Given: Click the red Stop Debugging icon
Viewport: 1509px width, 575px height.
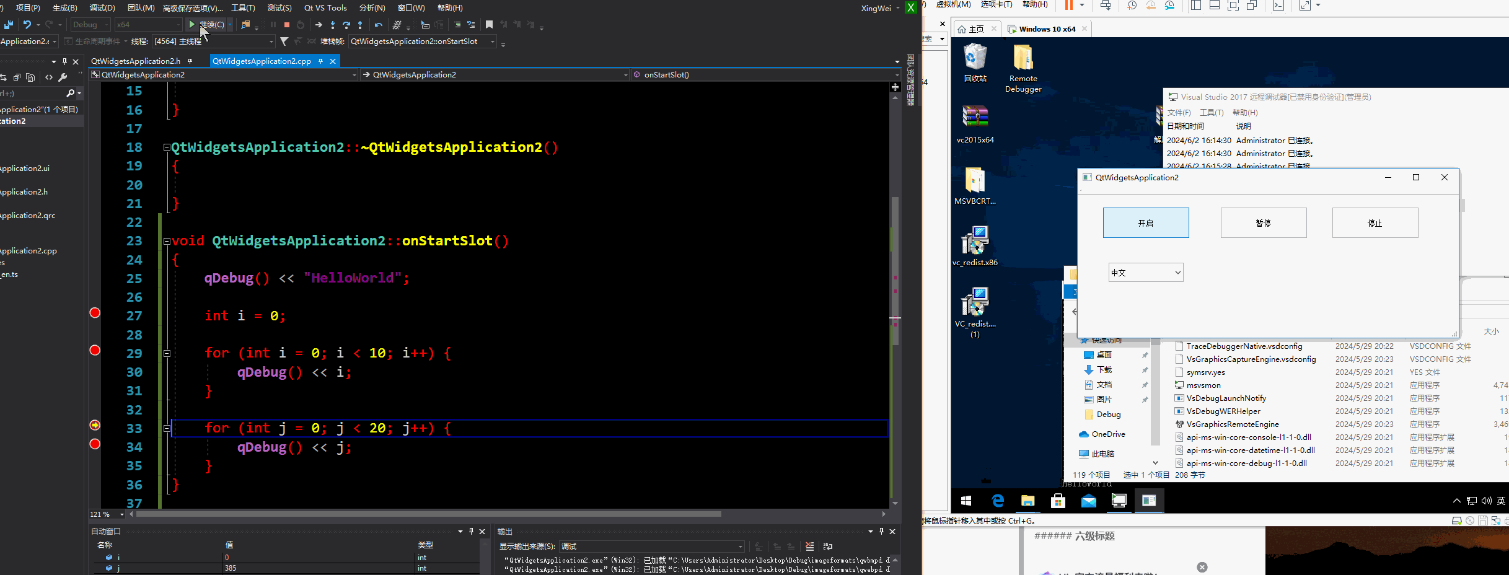Looking at the screenshot, I should pos(287,25).
